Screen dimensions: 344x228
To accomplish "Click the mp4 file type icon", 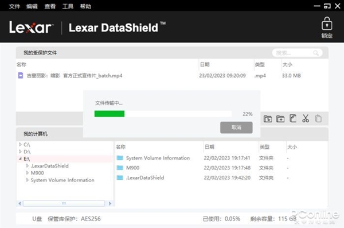I will coord(21,75).
